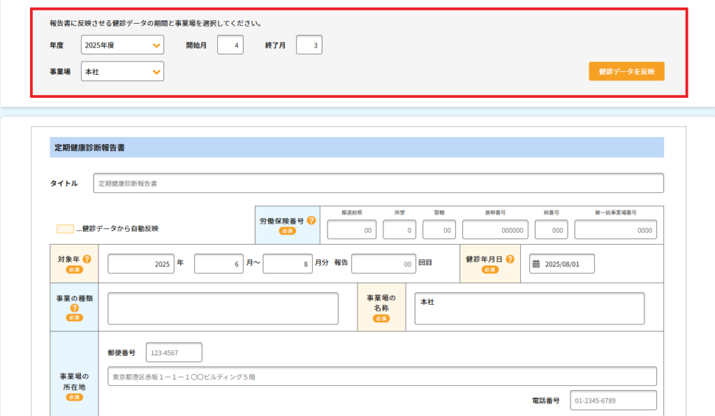Viewport: 715px width, 416px height.
Task: Select the 終了月 input box
Action: point(309,45)
